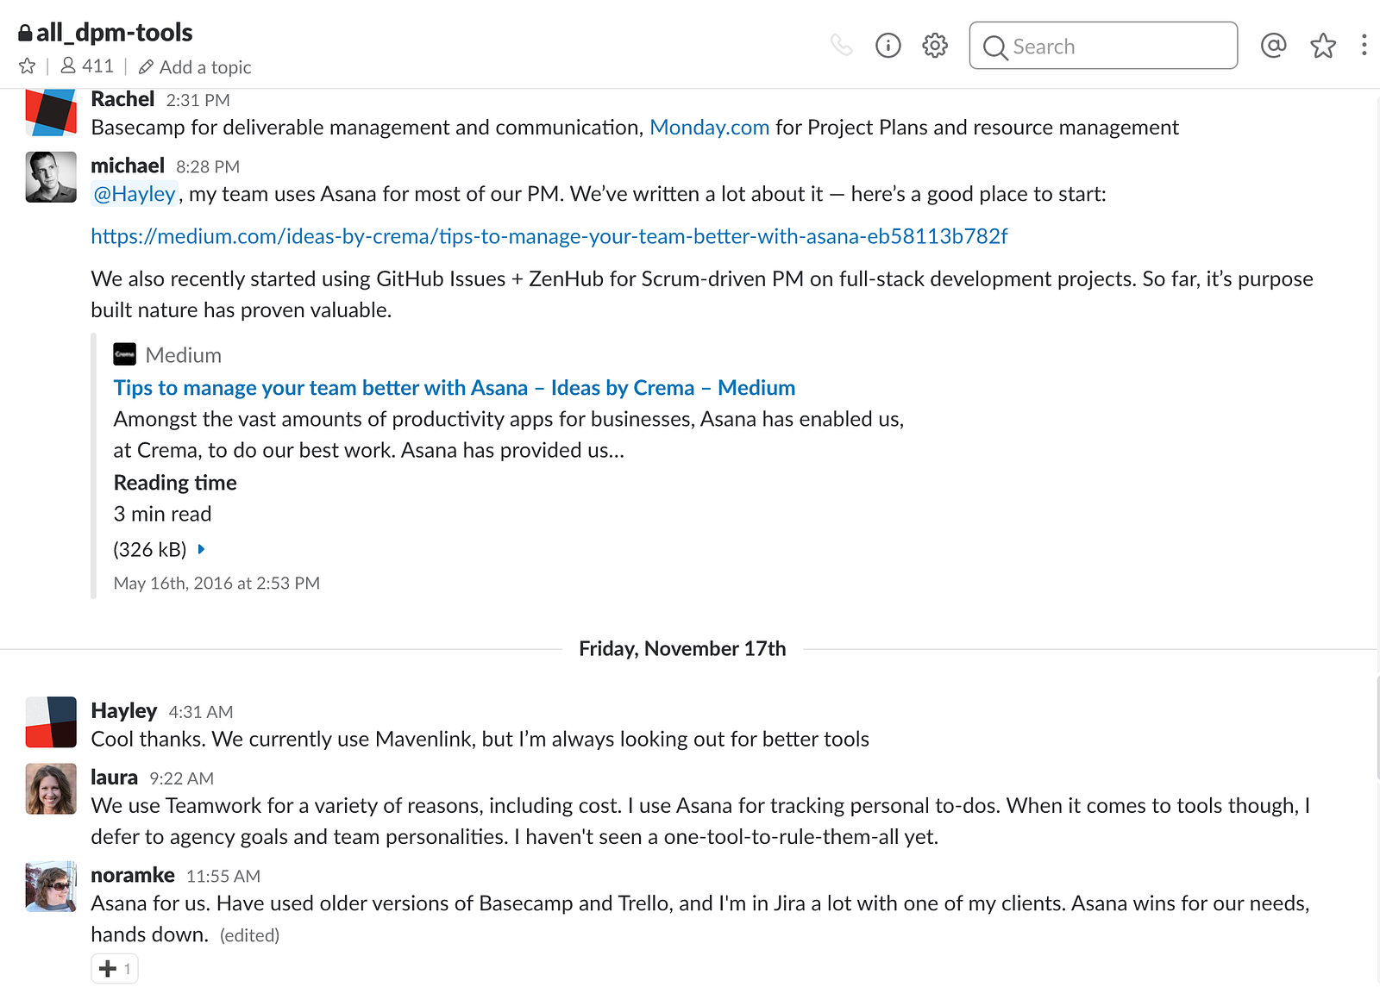Click in the Search field
Viewport: 1380px width, 987px height.
point(1103,46)
